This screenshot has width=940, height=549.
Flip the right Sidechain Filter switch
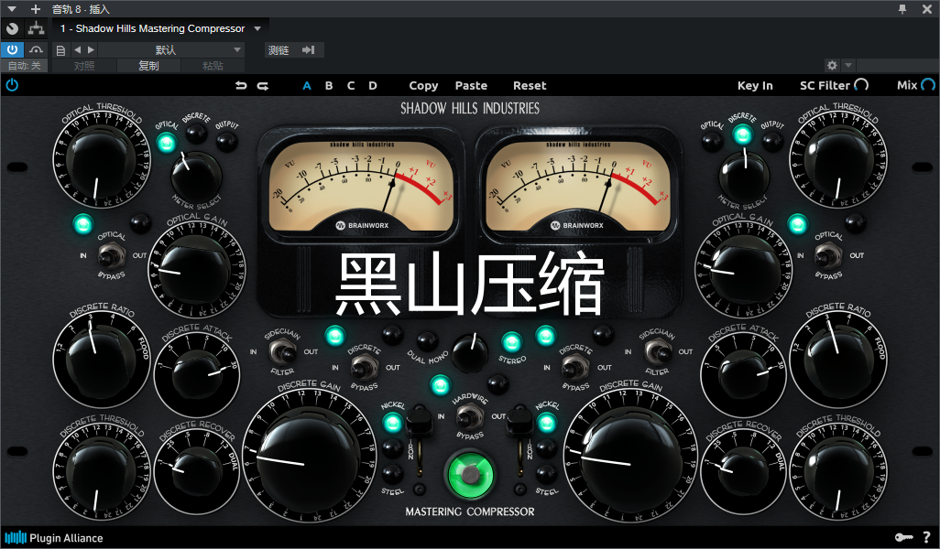657,351
